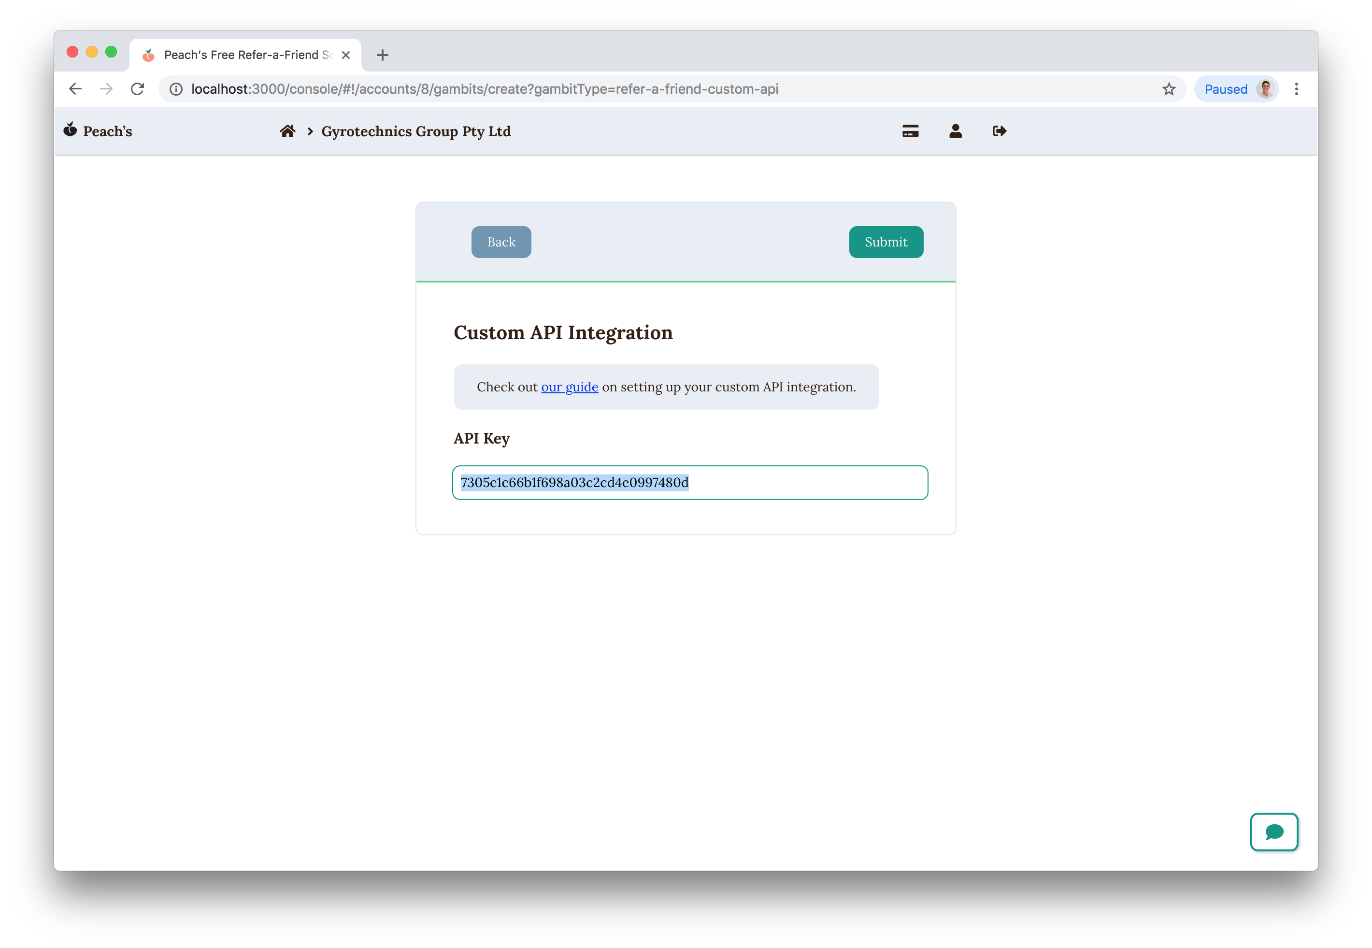
Task: Open the chat support bubble
Action: click(1273, 832)
